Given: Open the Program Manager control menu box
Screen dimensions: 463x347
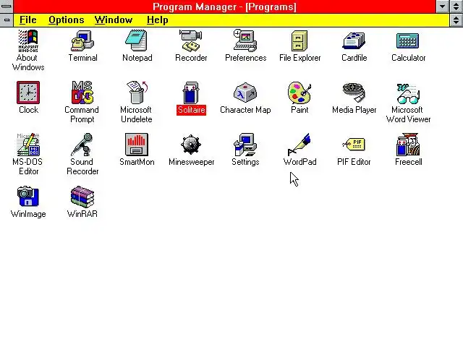Looking at the screenshot, I should tap(7, 7).
